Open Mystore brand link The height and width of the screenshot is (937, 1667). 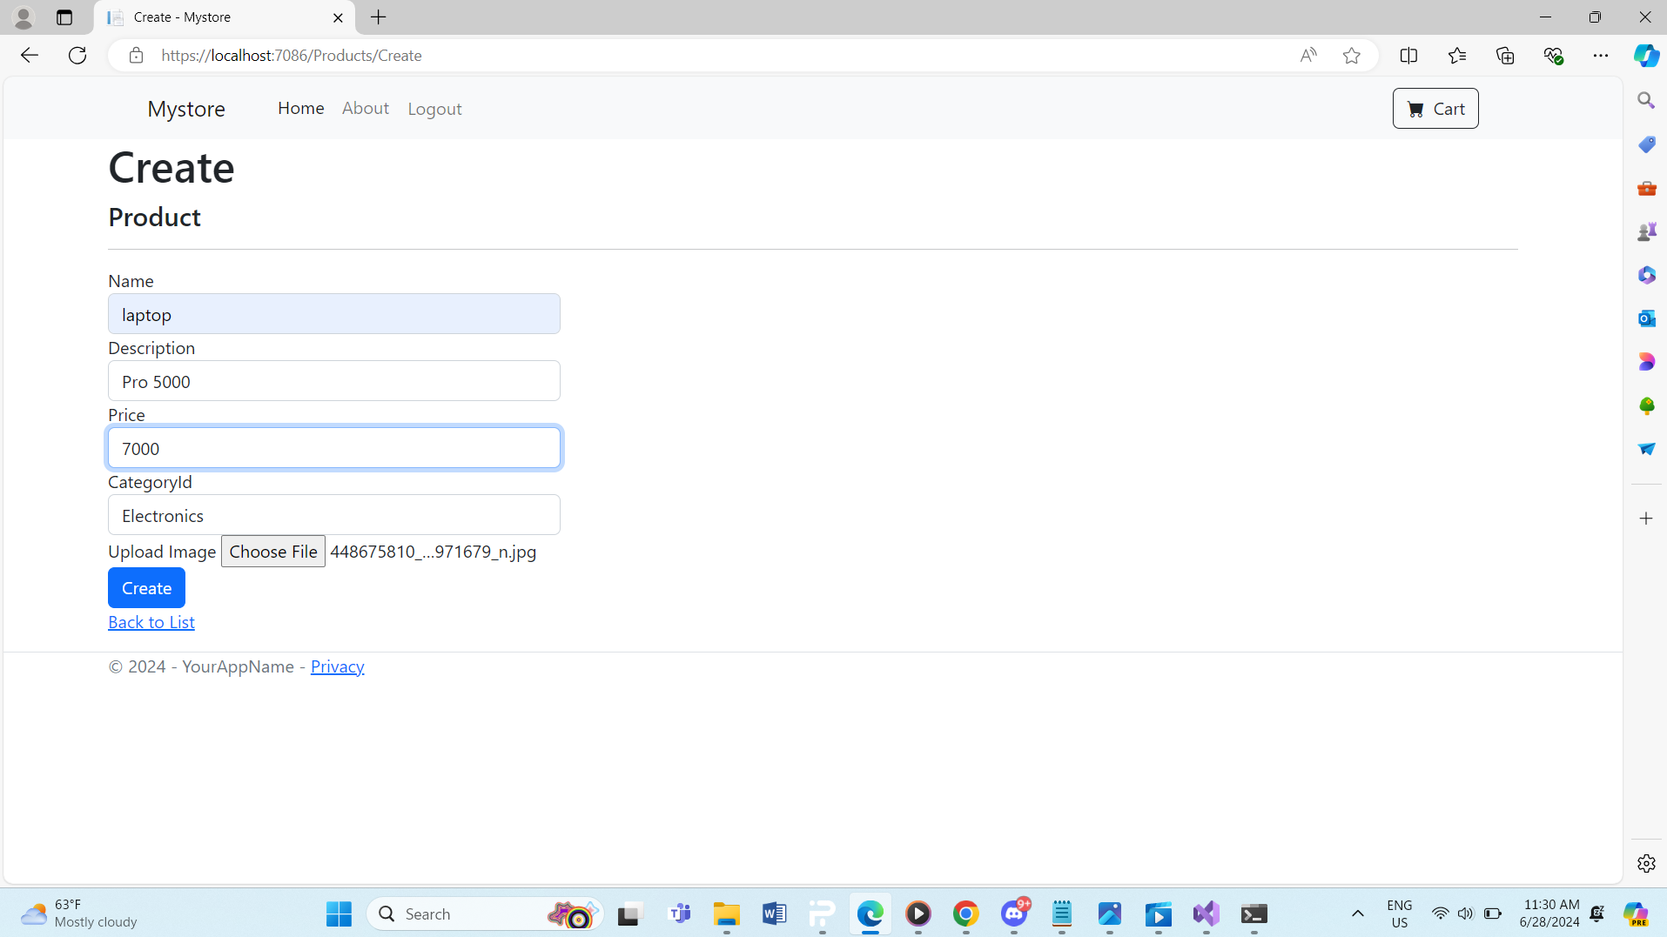point(186,109)
